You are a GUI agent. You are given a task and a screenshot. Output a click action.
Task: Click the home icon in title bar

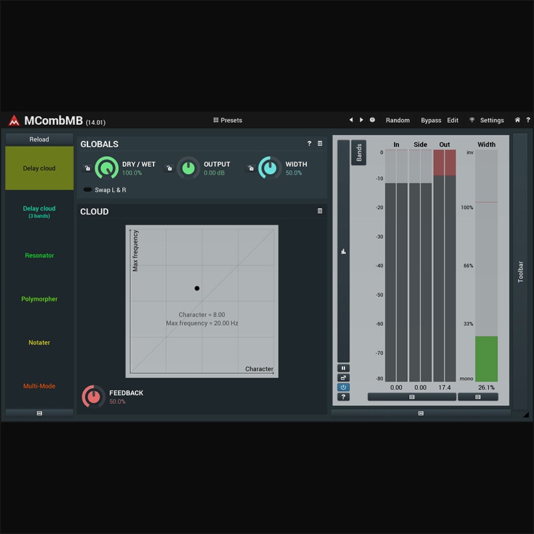point(517,120)
